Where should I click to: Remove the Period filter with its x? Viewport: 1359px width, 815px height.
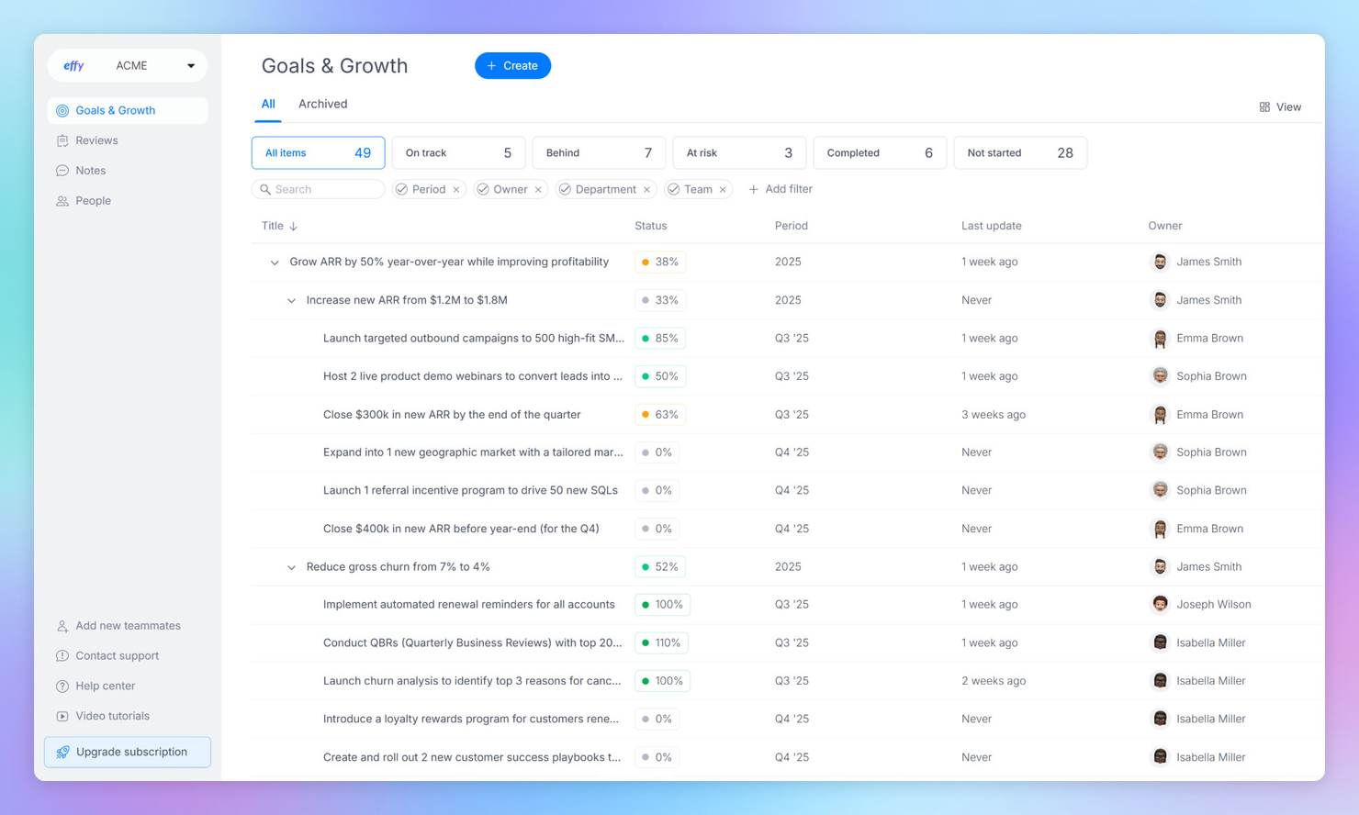click(x=456, y=190)
